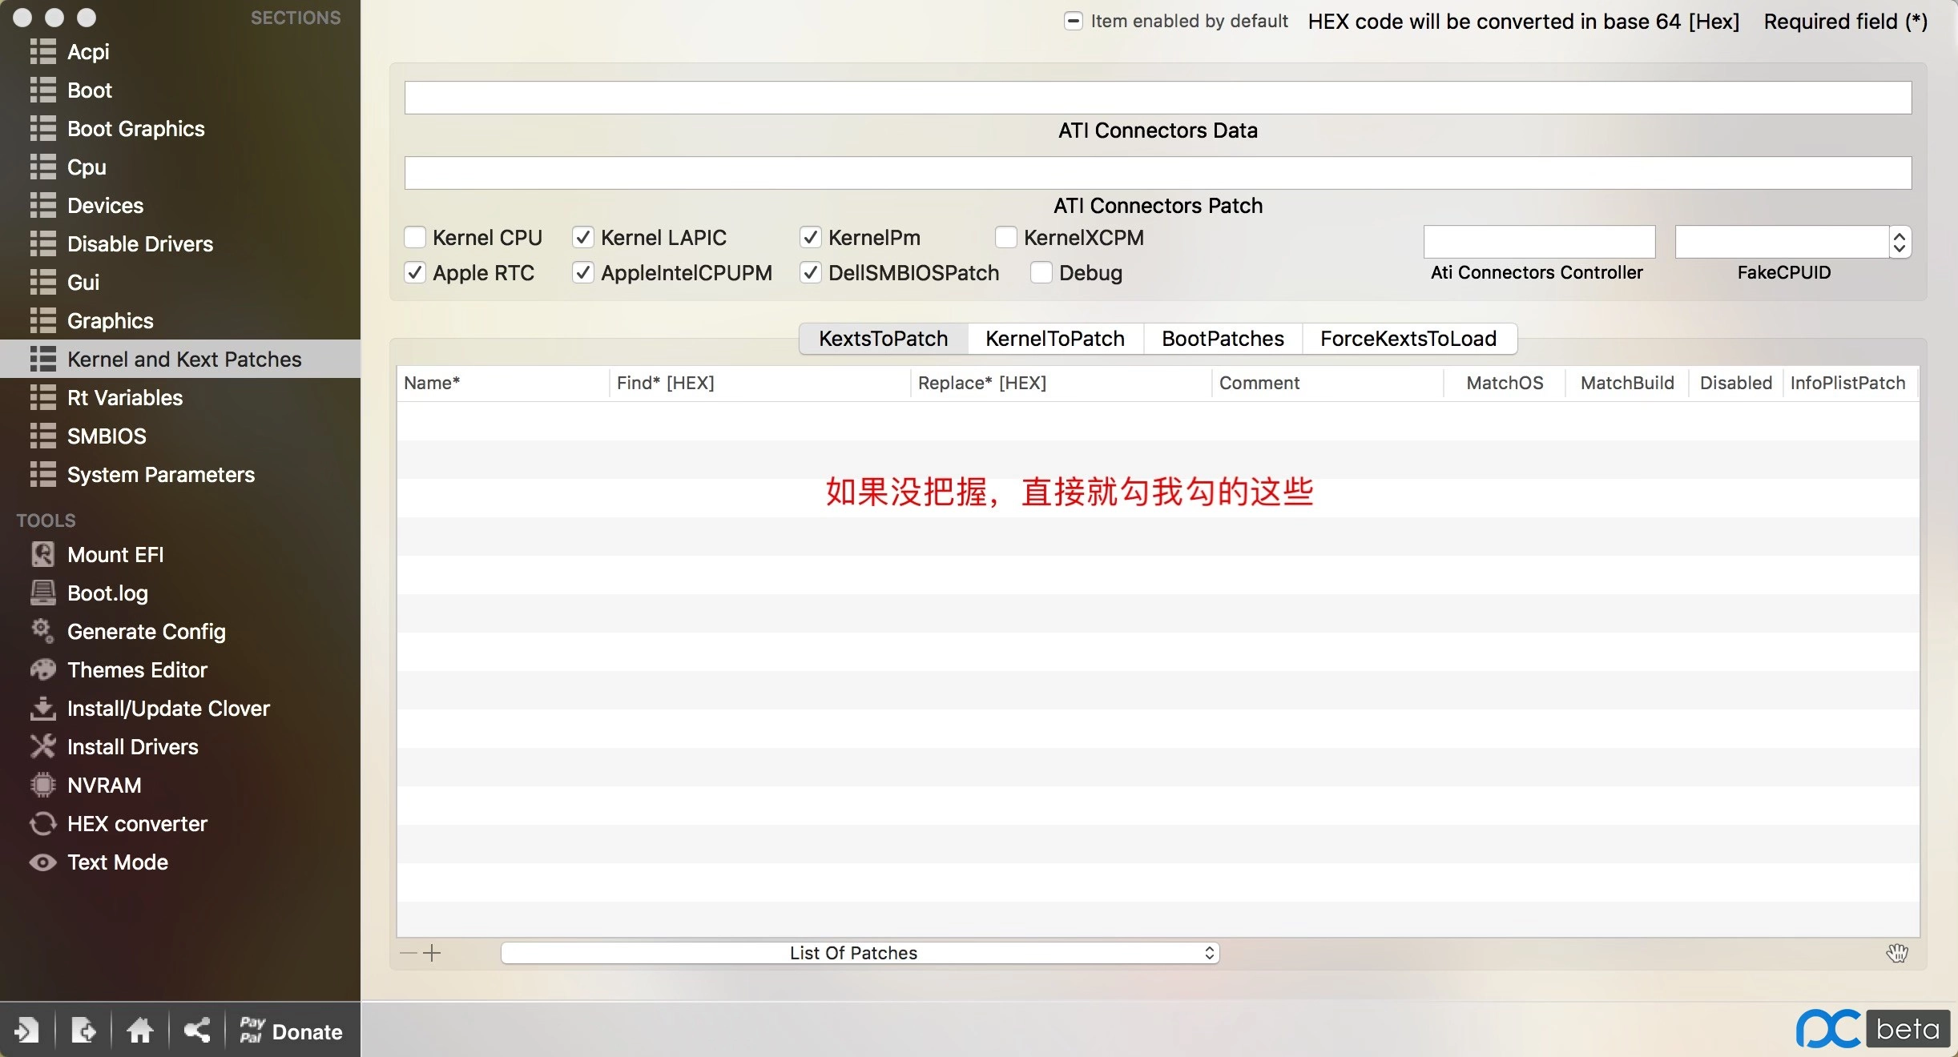Click the System Parameters list icon

[42, 475]
